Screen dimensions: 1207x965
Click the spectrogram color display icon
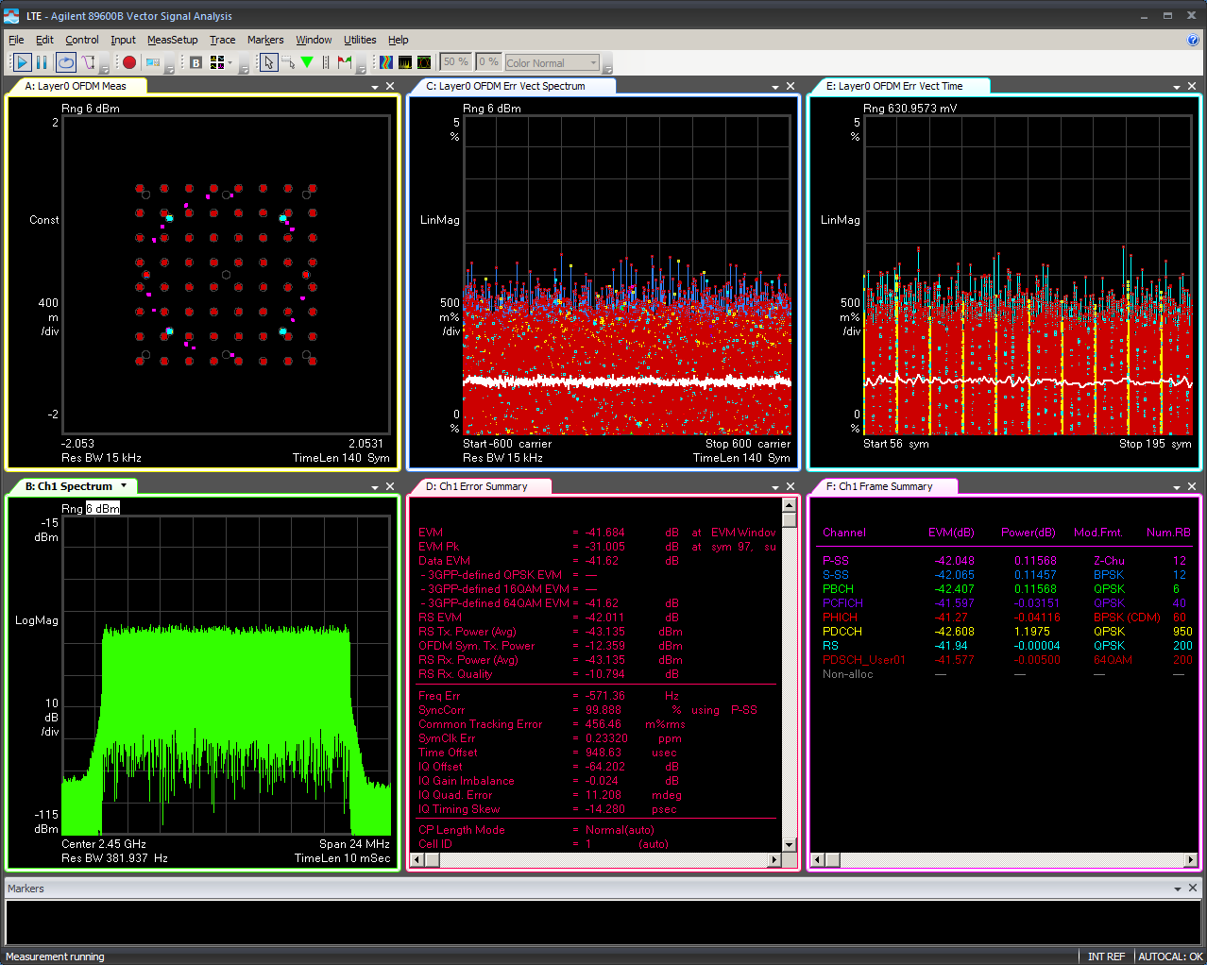[x=386, y=62]
